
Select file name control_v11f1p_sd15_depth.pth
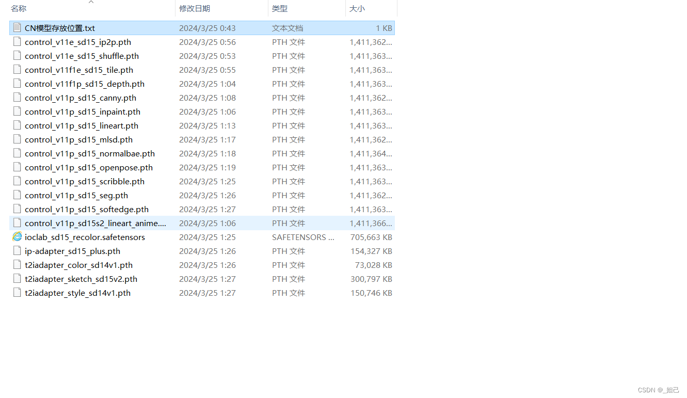(85, 84)
